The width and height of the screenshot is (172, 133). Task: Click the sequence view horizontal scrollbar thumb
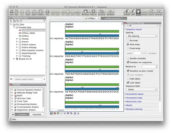(x=61, y=110)
